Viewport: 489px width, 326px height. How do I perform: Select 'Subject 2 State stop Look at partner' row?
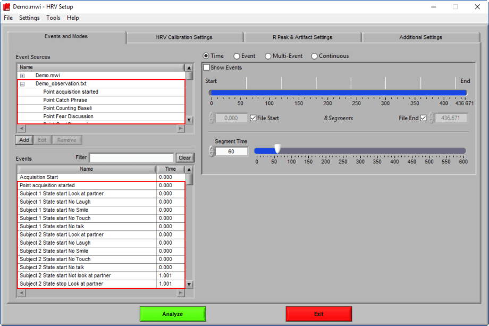102,284
